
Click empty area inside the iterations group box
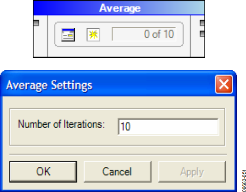click(x=63, y=140)
